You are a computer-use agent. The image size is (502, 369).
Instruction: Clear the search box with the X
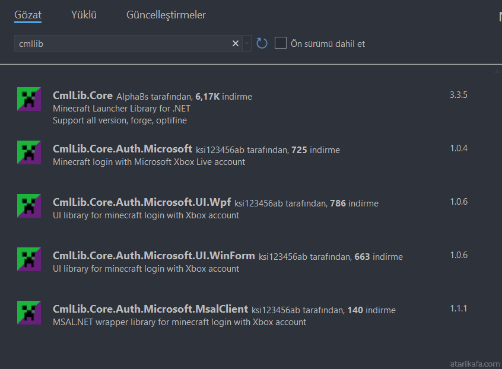[x=236, y=43]
